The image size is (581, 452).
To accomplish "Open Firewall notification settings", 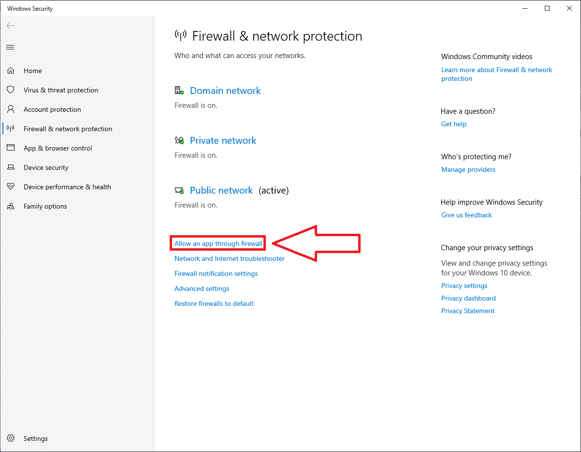I will pos(216,273).
